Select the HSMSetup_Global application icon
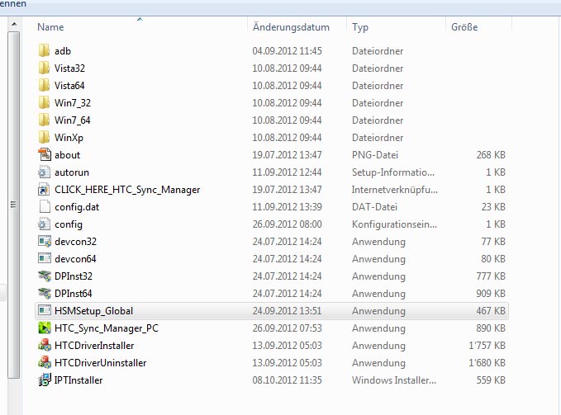This screenshot has height=415, width=561. [x=45, y=310]
